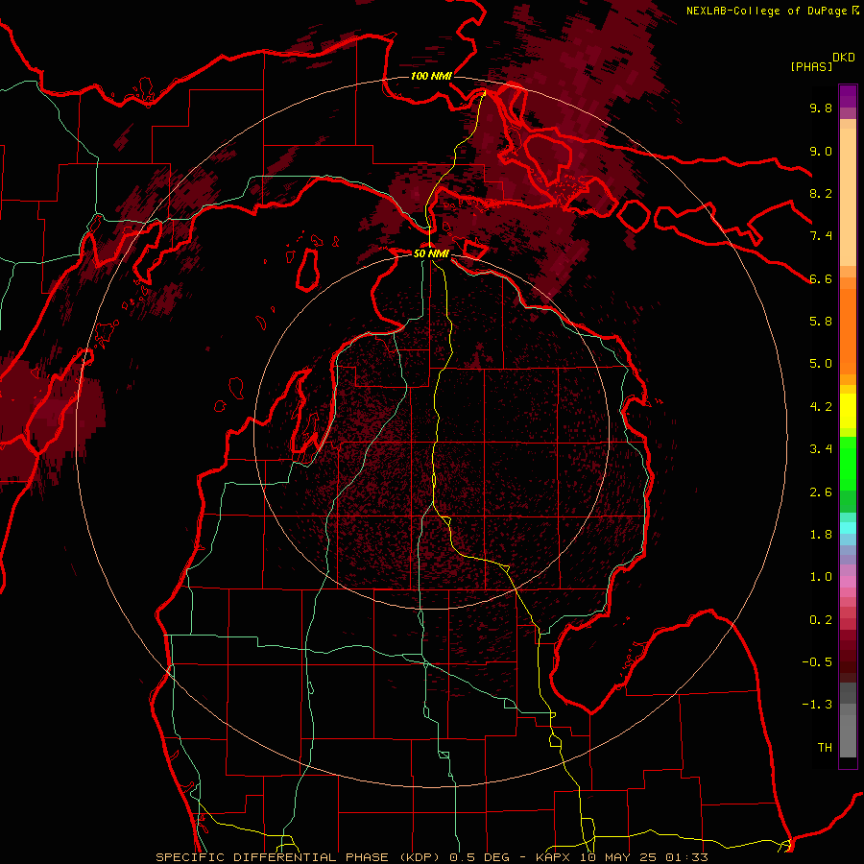864x864 pixels.
Task: Select the -0.5 scale label
Action: tap(817, 662)
